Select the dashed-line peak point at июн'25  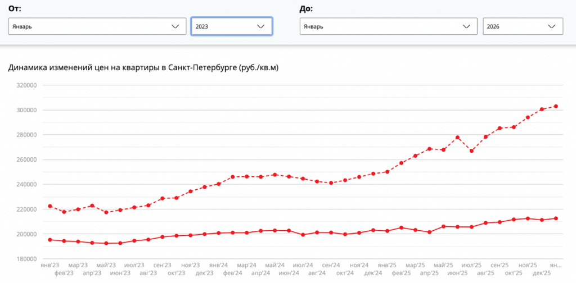pyautogui.click(x=457, y=138)
